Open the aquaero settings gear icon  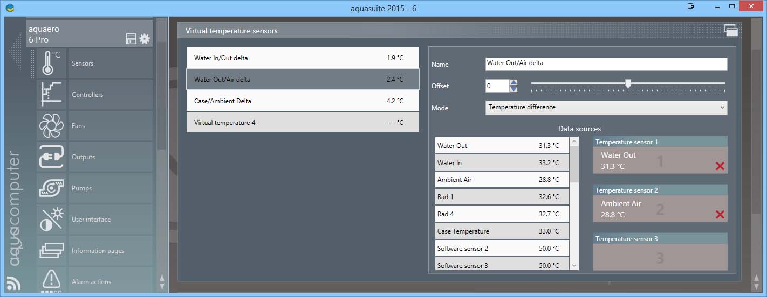pos(145,39)
